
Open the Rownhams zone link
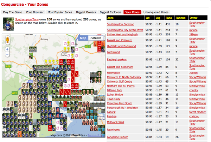(113, 130)
